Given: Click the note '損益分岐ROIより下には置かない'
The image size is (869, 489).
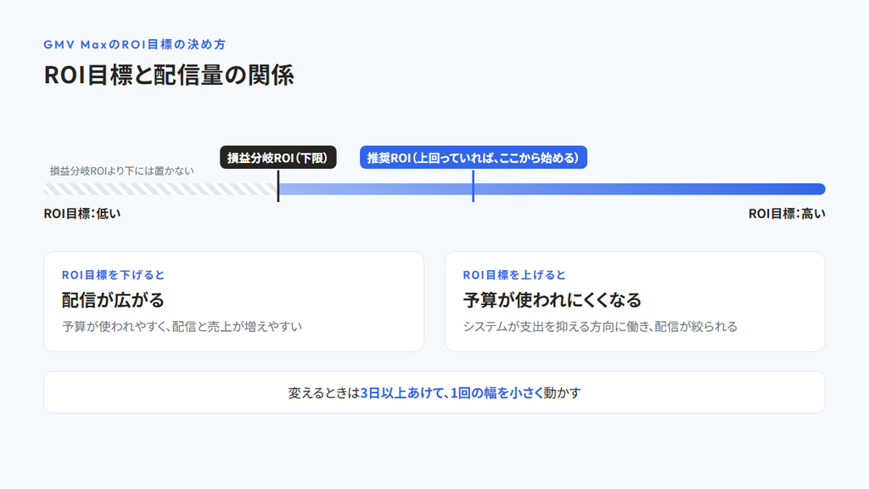Looking at the screenshot, I should 122,171.
